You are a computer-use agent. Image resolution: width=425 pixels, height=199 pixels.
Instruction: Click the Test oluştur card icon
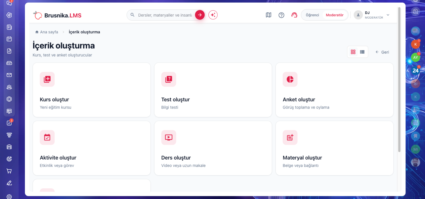(x=169, y=79)
